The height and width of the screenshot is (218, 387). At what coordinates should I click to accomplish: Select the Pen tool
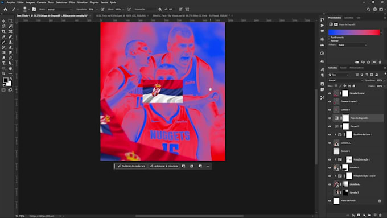10,57
